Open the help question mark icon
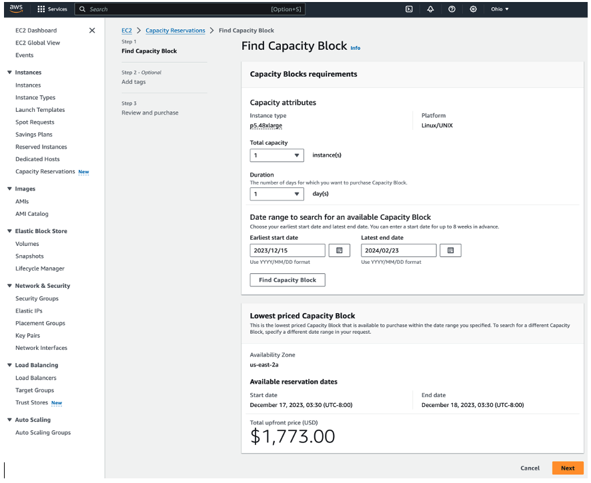 [450, 9]
